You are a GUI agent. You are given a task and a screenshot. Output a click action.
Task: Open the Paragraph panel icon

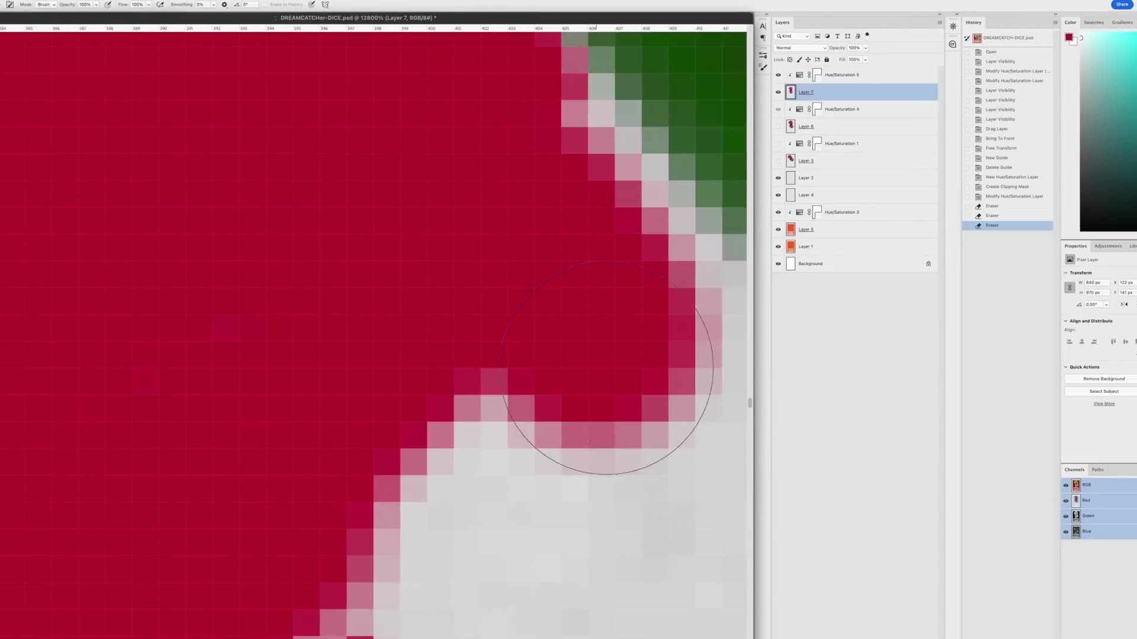763,38
